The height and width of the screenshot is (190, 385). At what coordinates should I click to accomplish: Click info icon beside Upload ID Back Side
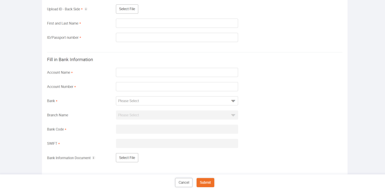click(86, 9)
